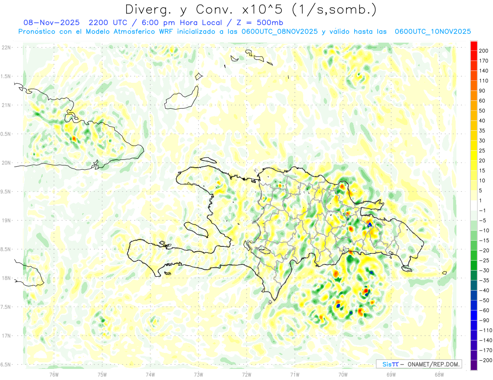
Task: Click the 74W longitude label
Action: pos(150,374)
